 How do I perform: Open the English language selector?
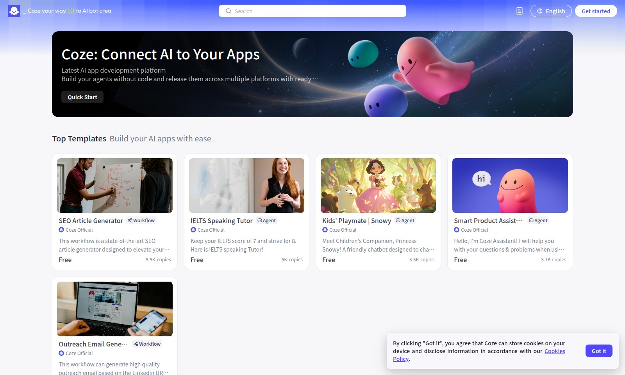(551, 11)
